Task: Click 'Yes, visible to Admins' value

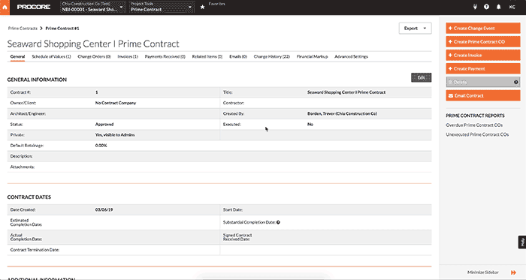Action: point(115,134)
